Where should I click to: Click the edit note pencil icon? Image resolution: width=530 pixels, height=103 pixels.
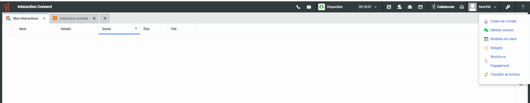[389, 7]
